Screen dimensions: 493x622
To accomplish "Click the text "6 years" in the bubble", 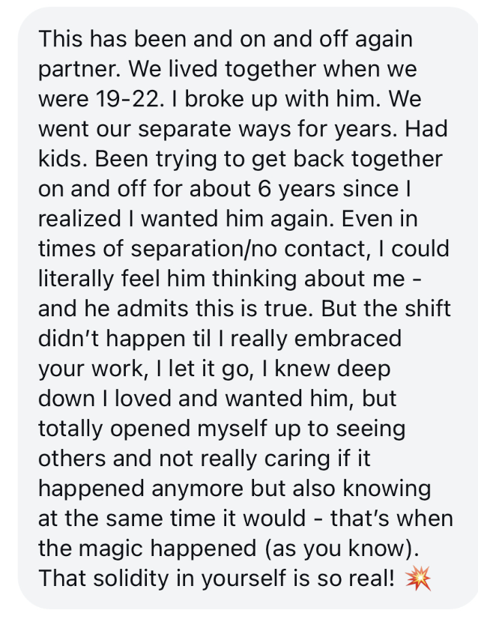I will [297, 189].
